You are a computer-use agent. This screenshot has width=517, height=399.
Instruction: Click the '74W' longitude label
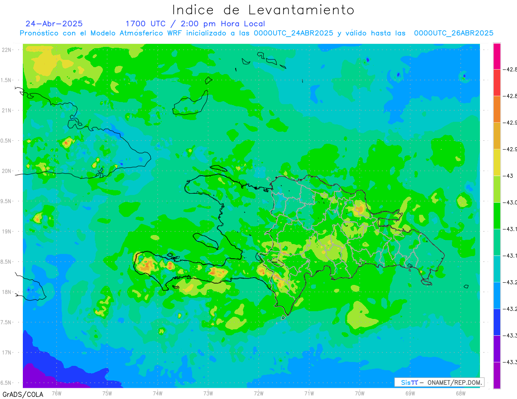click(158, 393)
